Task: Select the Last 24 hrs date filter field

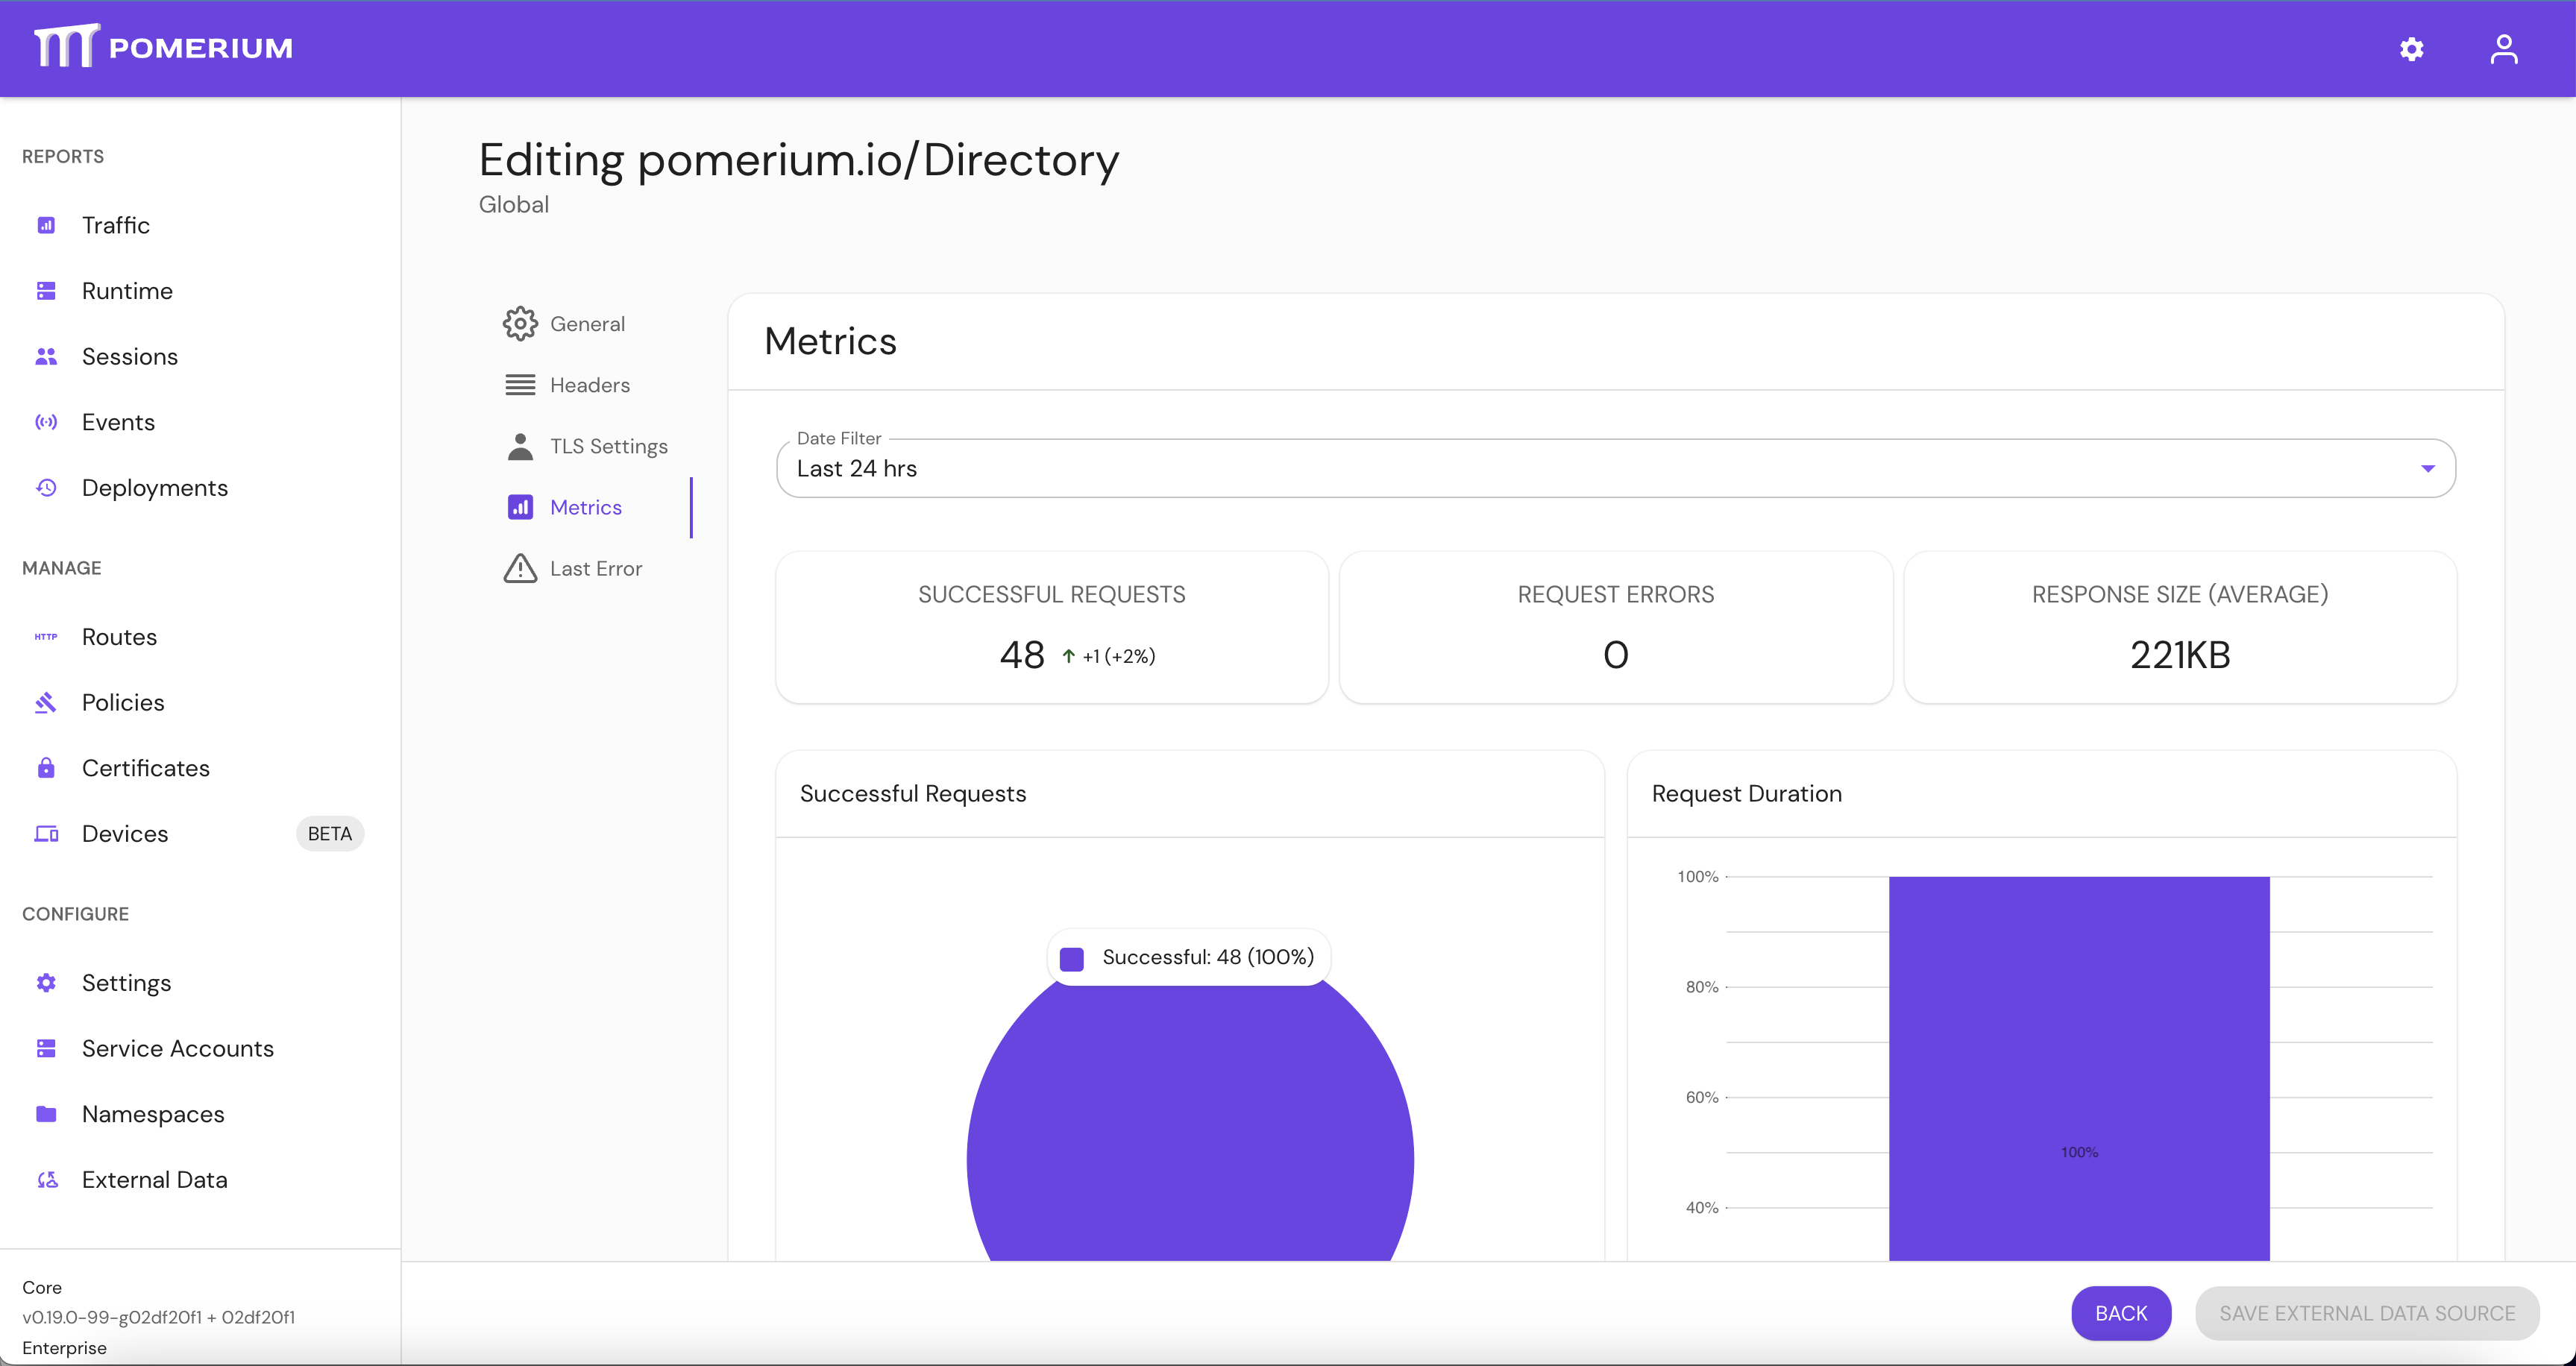Action: pyautogui.click(x=1615, y=468)
